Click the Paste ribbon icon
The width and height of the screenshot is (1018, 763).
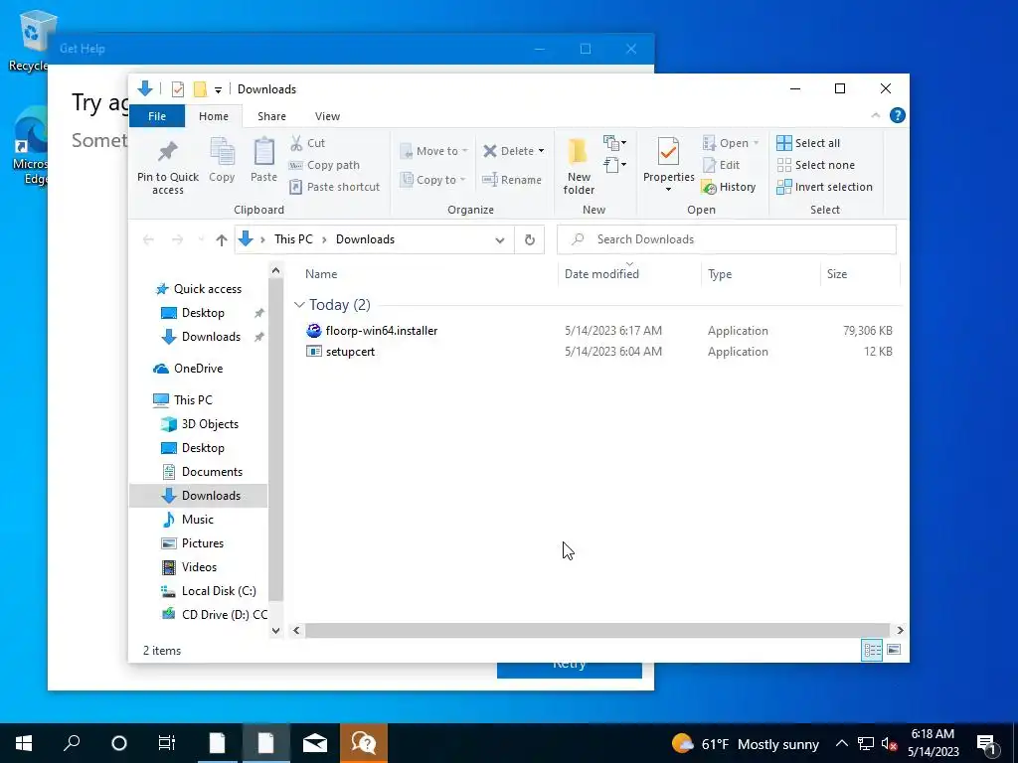263,152
